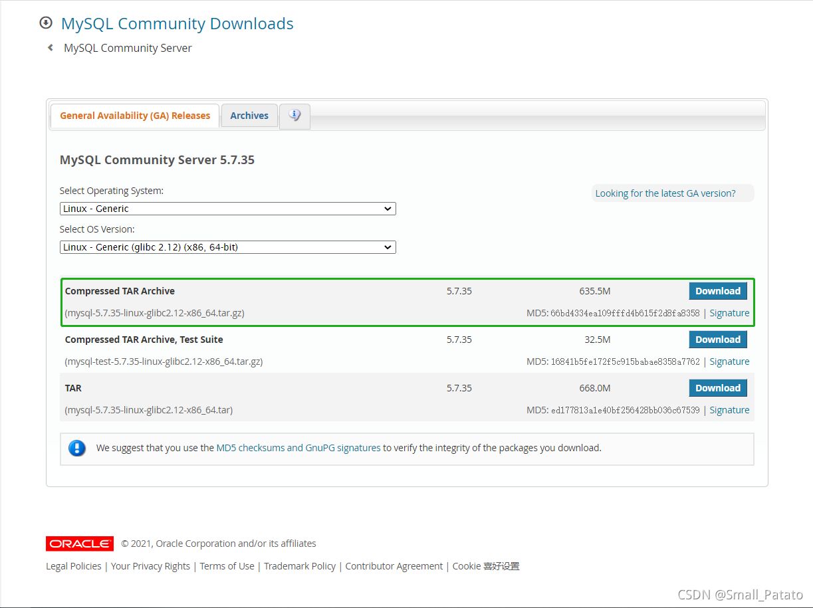The image size is (813, 608).
Task: Open the information icon tab
Action: (294, 116)
